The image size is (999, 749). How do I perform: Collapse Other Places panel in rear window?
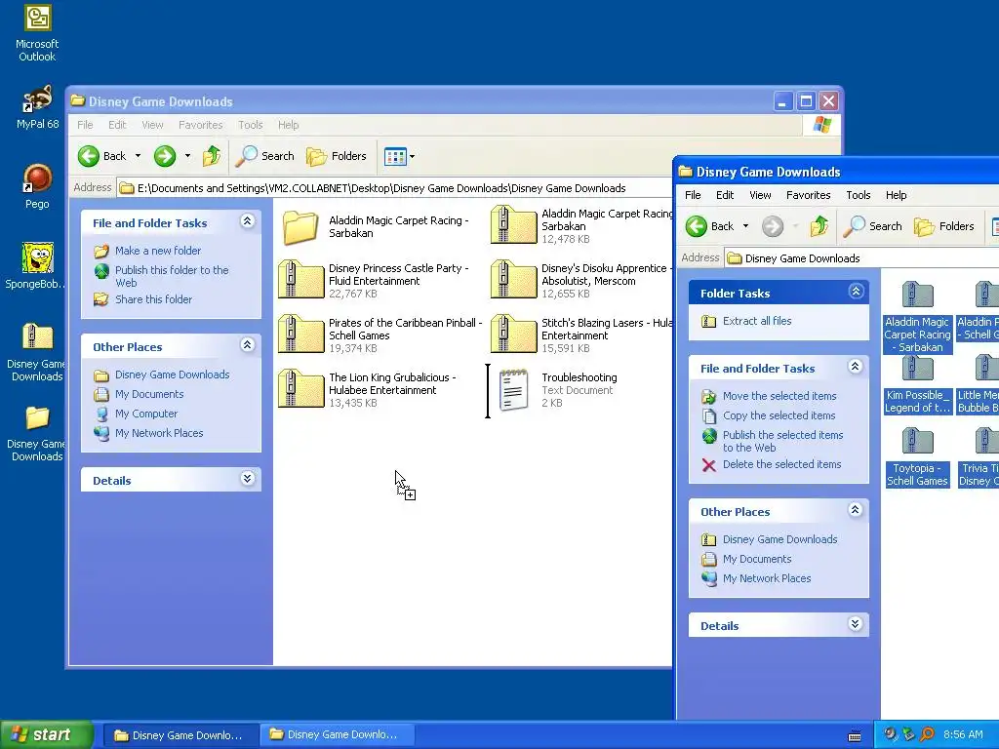tap(247, 345)
